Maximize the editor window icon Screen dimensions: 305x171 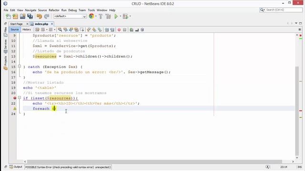coord(301,23)
